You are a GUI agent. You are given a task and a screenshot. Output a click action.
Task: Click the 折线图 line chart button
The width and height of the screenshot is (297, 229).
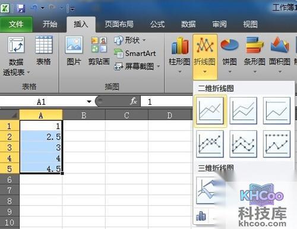(x=205, y=56)
